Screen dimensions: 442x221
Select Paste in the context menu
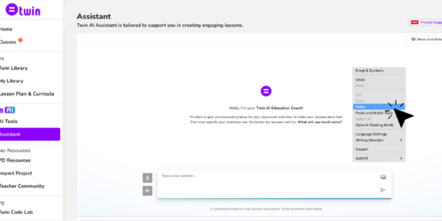pos(379,107)
